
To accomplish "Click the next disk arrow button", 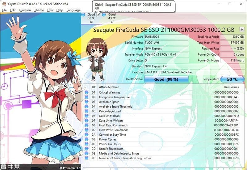I will (242, 29).
